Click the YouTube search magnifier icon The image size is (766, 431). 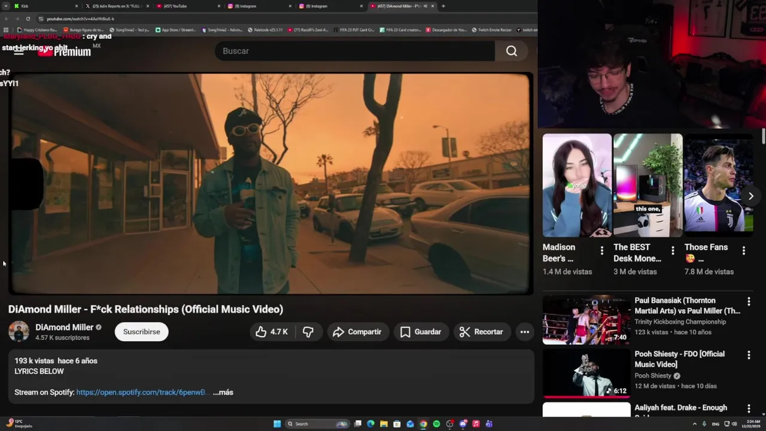pyautogui.click(x=512, y=51)
